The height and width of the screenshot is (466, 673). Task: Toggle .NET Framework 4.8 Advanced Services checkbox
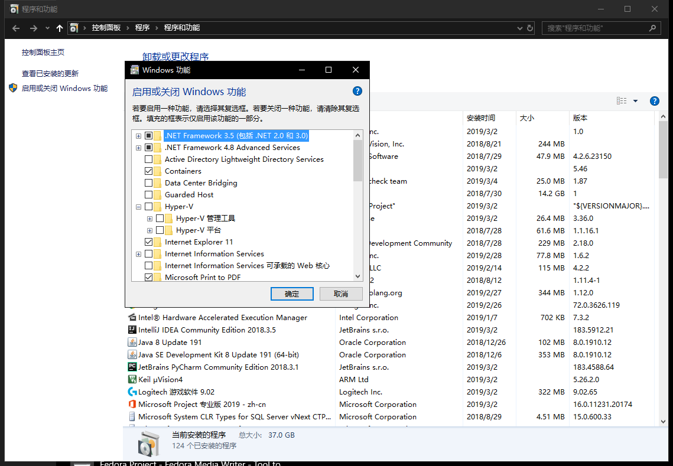148,148
